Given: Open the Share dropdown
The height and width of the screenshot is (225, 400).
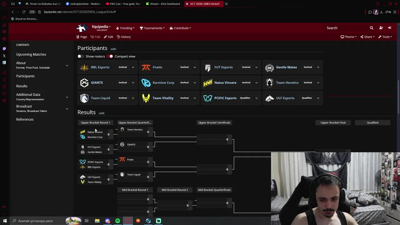Looking at the screenshot, I should (367, 37).
